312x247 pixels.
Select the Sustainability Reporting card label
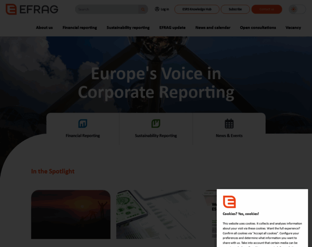point(156,135)
